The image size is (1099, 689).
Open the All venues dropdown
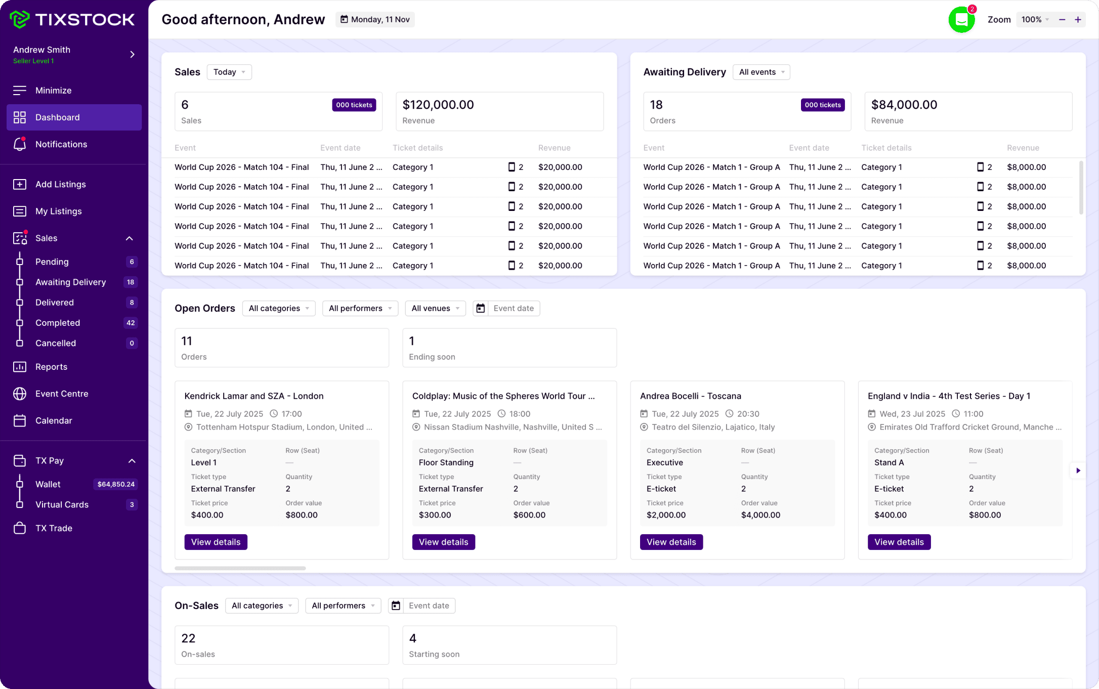pos(436,308)
